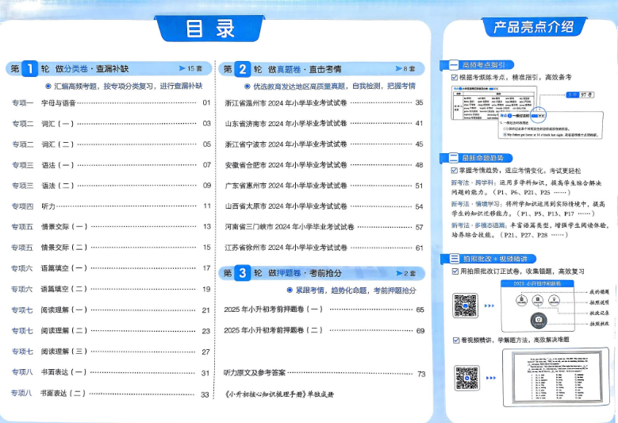Open the 词汇（二）entry
Image resolution: width=618 pixels, height=423 pixels.
click(112, 144)
